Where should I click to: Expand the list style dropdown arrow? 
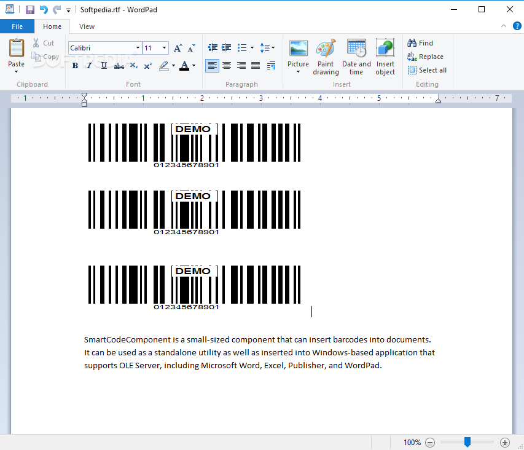(x=252, y=48)
